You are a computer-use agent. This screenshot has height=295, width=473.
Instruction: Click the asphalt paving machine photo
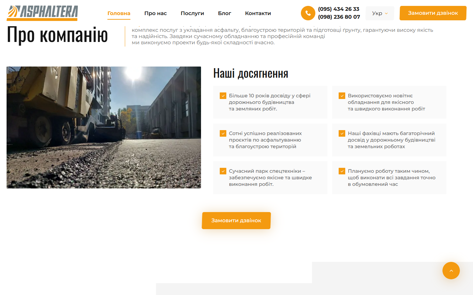[104, 128]
